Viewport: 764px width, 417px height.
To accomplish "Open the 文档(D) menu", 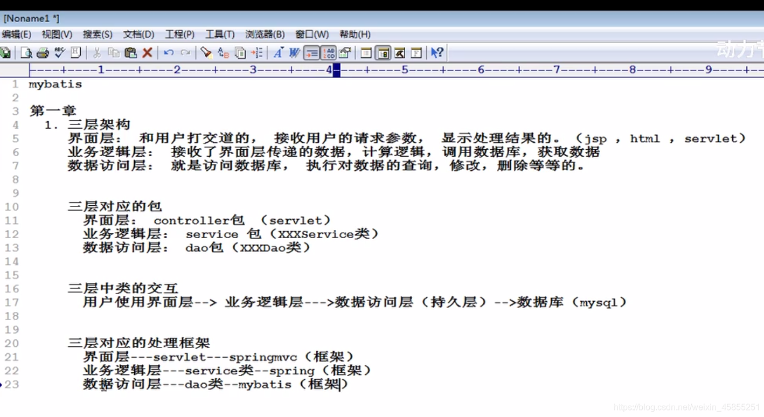I will tap(138, 34).
